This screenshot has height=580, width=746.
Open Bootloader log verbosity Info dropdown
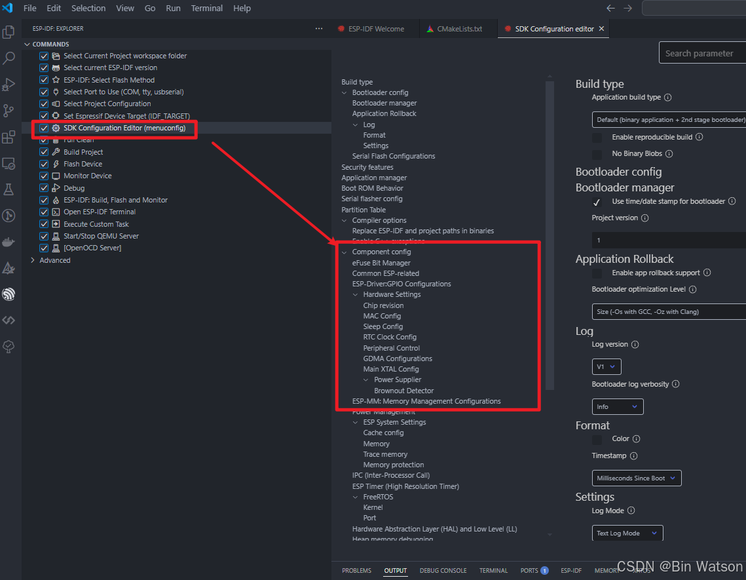pyautogui.click(x=617, y=407)
